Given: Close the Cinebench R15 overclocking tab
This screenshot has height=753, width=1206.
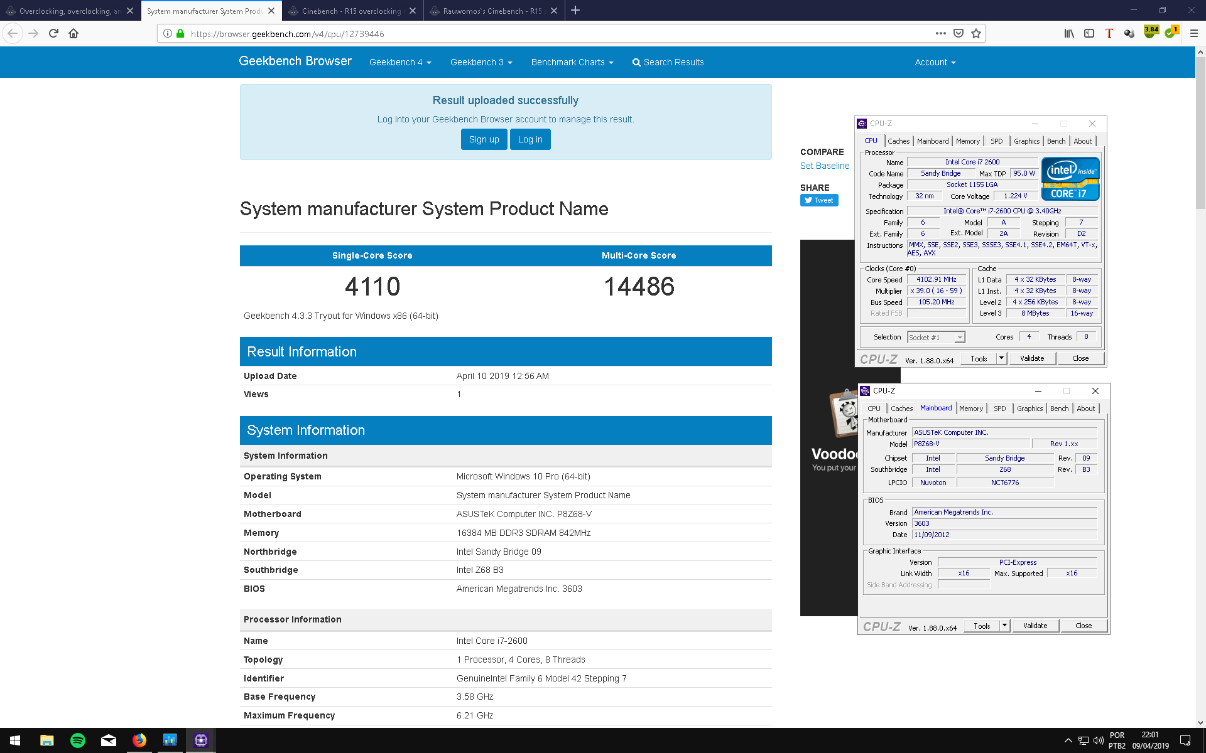Looking at the screenshot, I should coord(413,11).
